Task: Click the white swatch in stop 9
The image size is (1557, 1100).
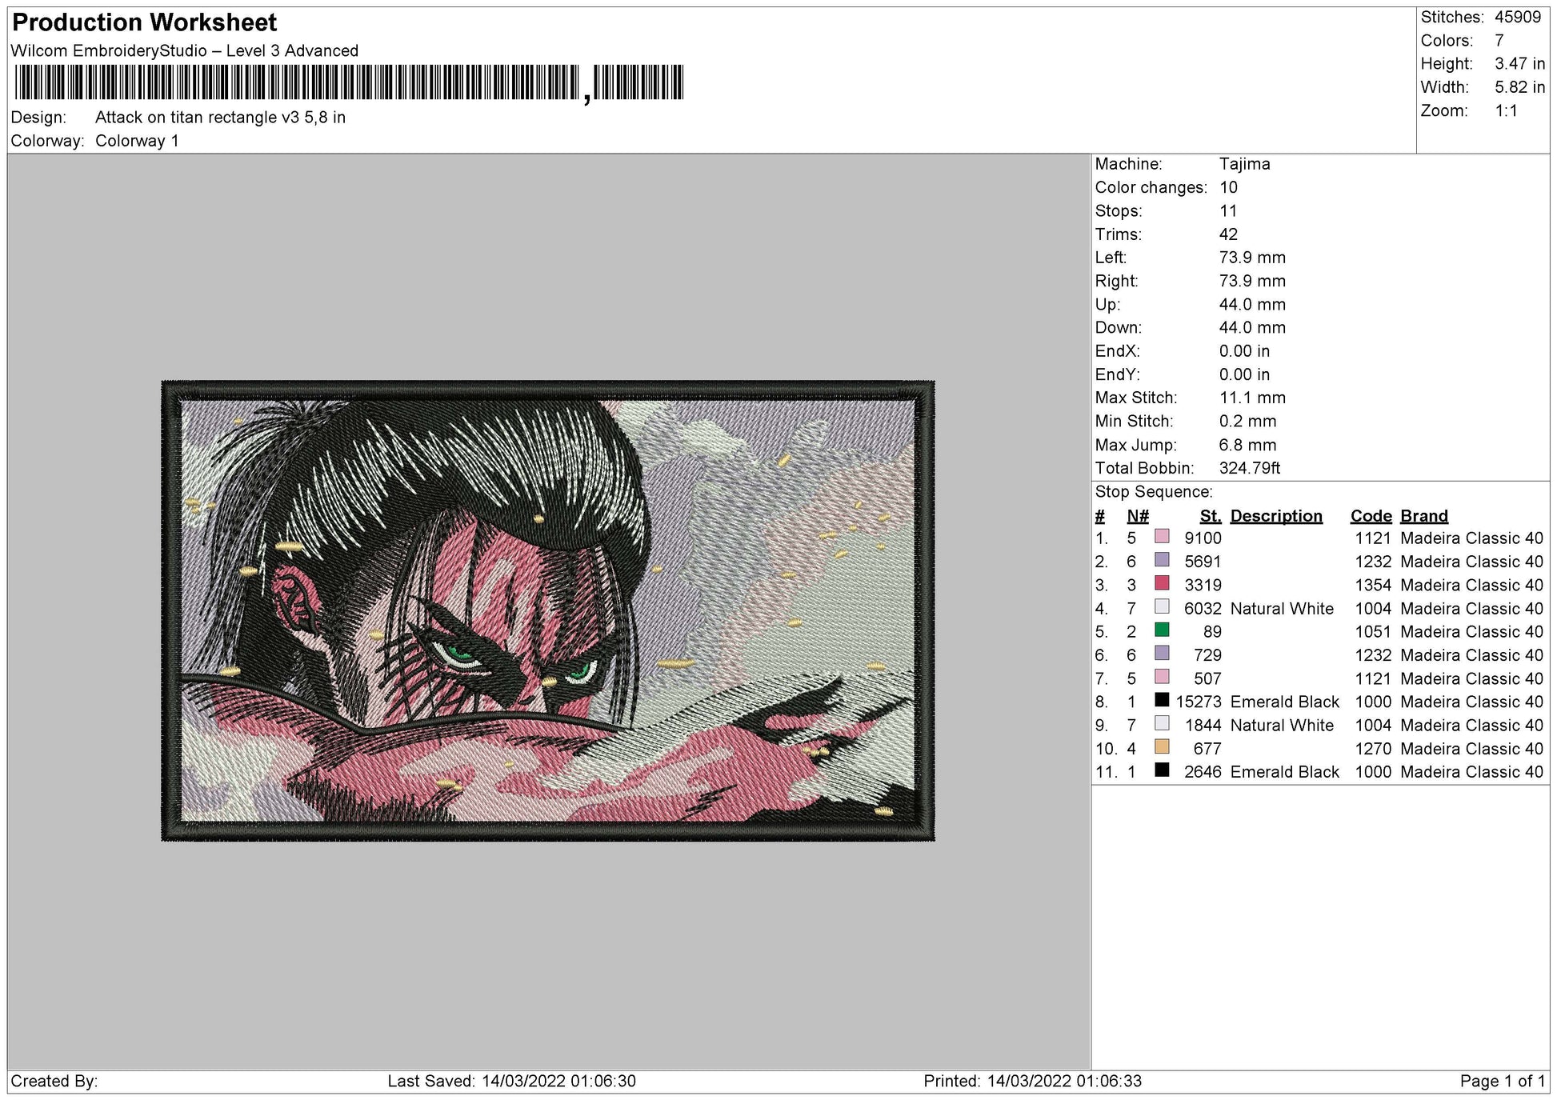Action: (x=1162, y=723)
